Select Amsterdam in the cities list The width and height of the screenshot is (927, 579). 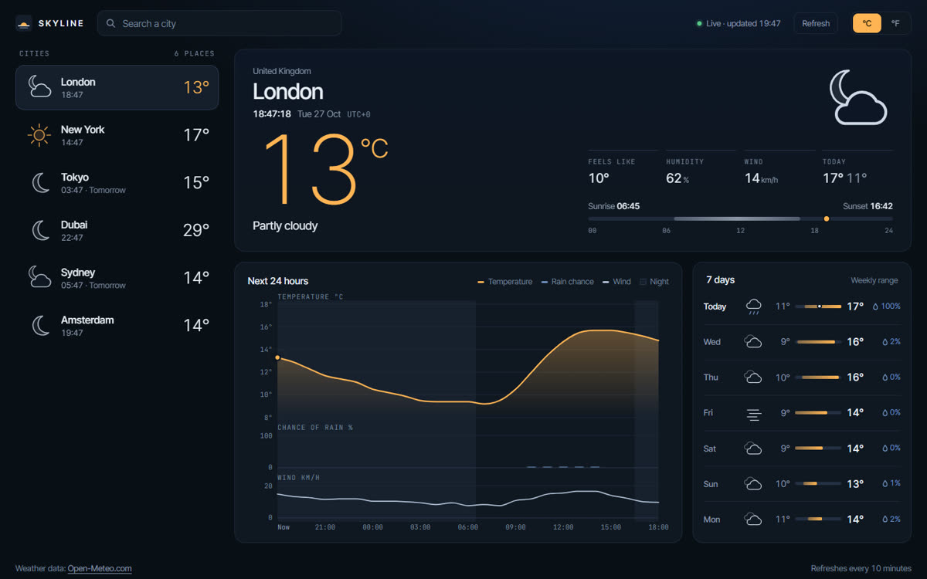[117, 326]
